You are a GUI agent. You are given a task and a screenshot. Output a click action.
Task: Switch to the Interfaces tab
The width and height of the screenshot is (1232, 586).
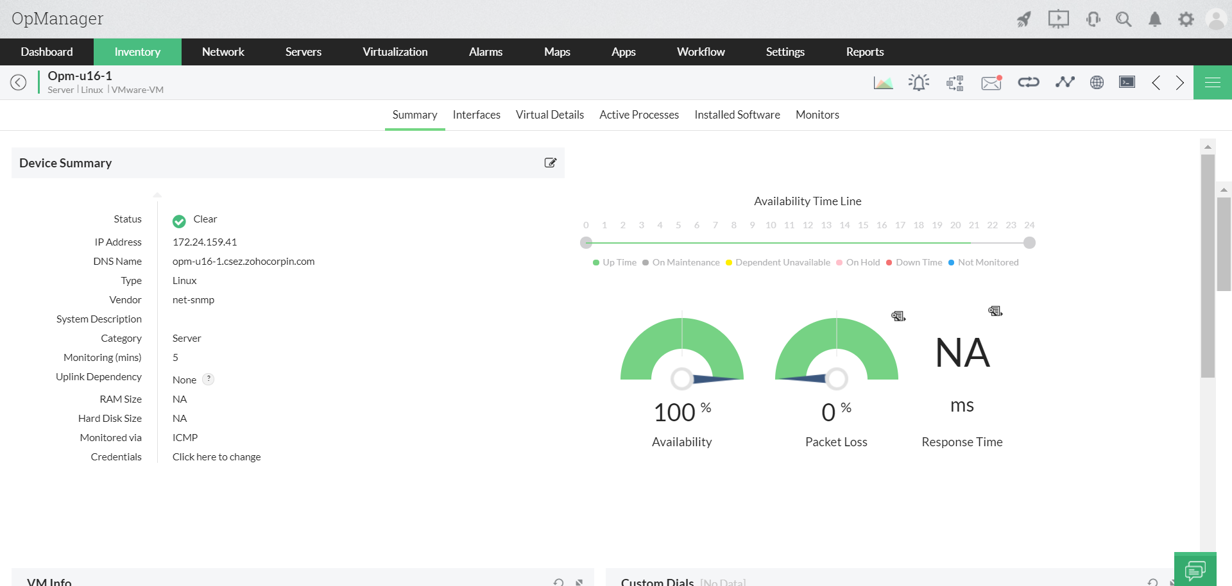click(476, 115)
